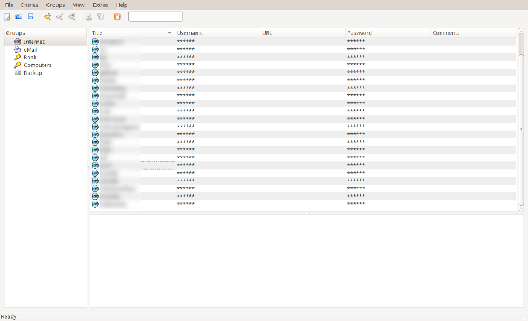This screenshot has width=528, height=321.
Task: Open the Groups menu
Action: (x=55, y=5)
